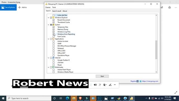Select the MS Office Picture Manager label
Image resolution: width=179 pixels, height=101 pixels.
pos(67,46)
